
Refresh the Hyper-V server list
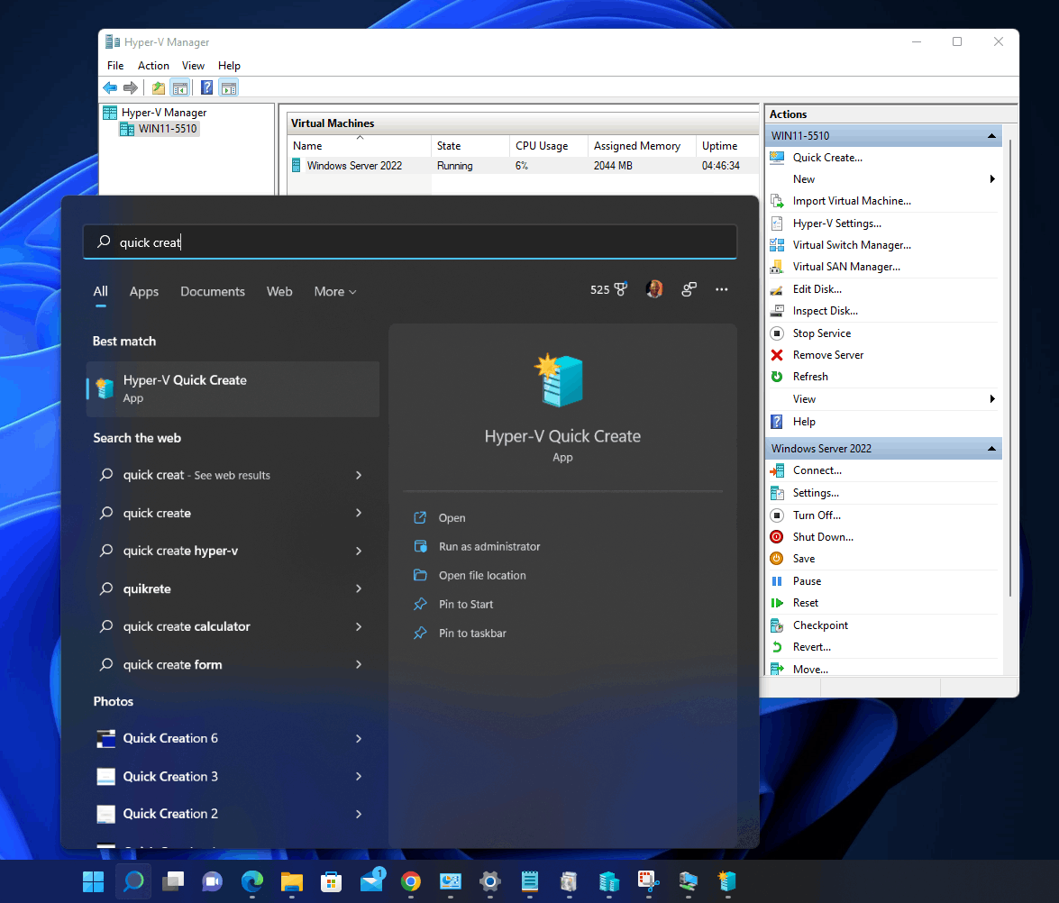coord(810,376)
